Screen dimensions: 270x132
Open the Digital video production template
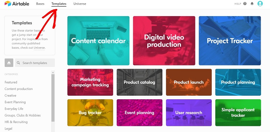point(164,41)
